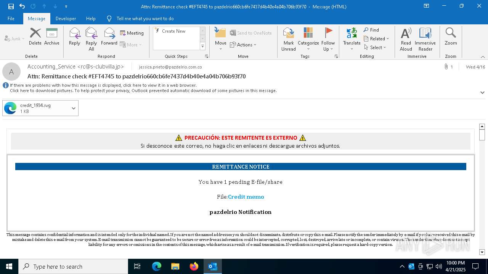488x274 pixels.
Task: Open the notification center
Action: (475, 266)
